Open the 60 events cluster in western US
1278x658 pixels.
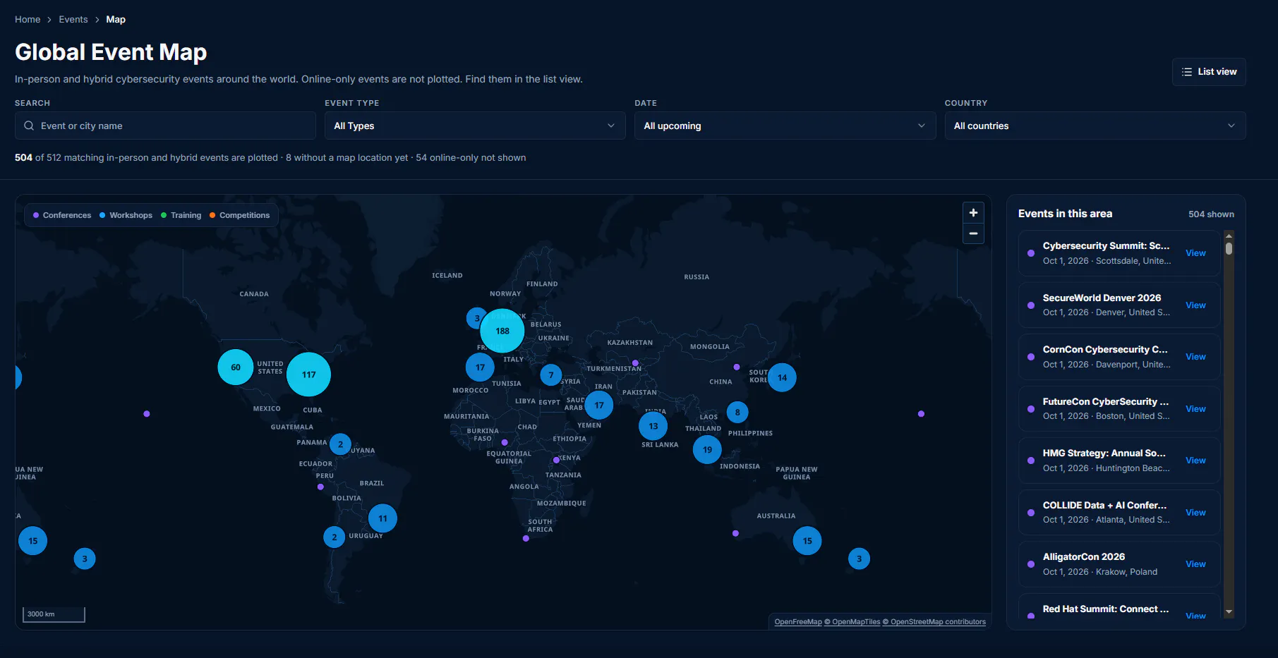point(236,367)
